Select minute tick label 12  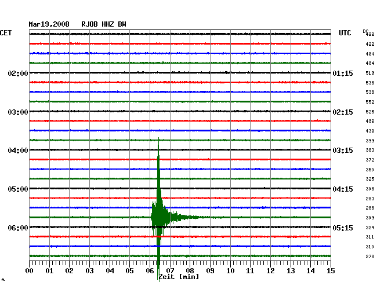point(270,271)
